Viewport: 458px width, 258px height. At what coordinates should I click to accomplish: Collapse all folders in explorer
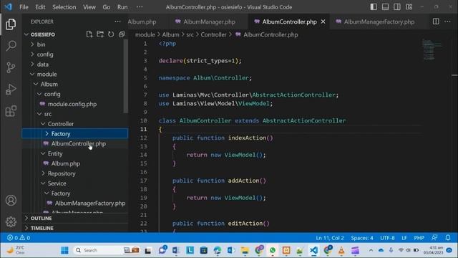(122, 34)
